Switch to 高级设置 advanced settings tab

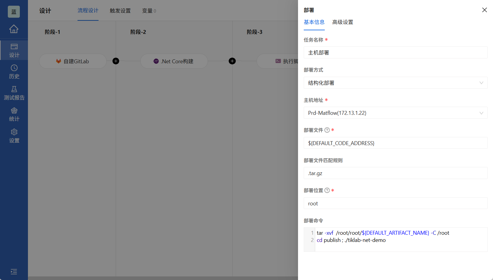(x=342, y=22)
